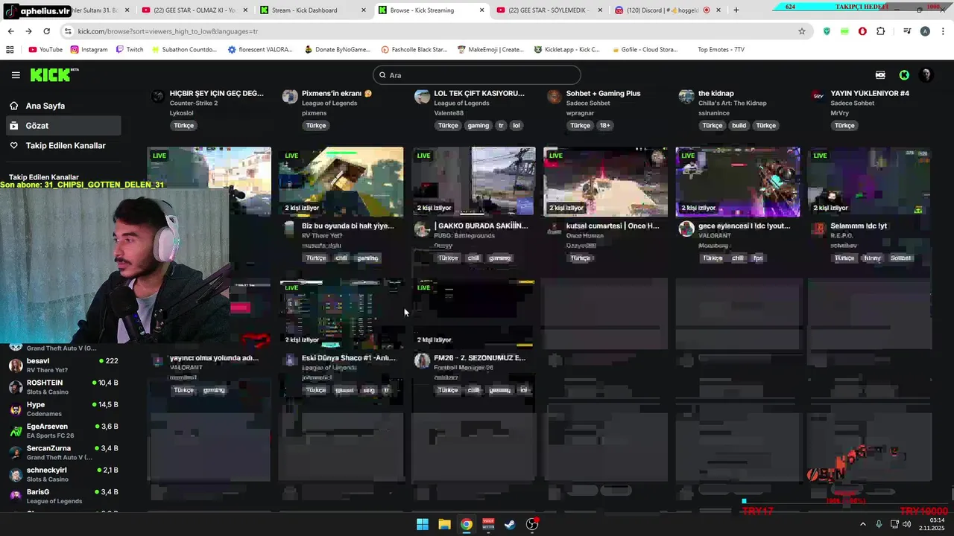
Task: Open followed channel Hype
Action: (63, 409)
